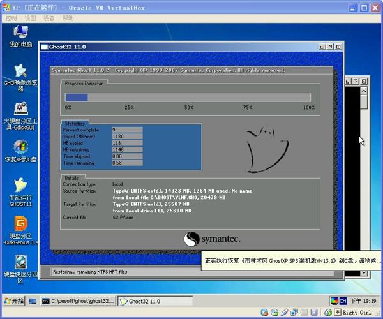
Task: Switch to C:\pesoft\ghost\ghost32 taskbar item
Action: tap(78, 301)
